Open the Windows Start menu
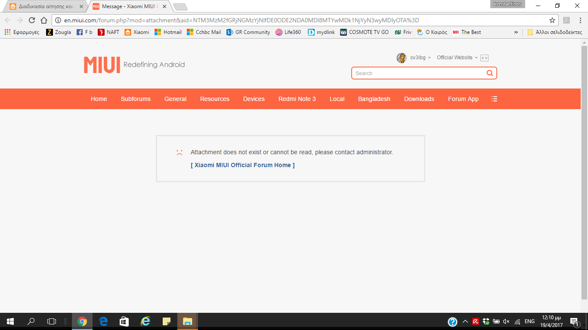The image size is (588, 330). [10, 321]
